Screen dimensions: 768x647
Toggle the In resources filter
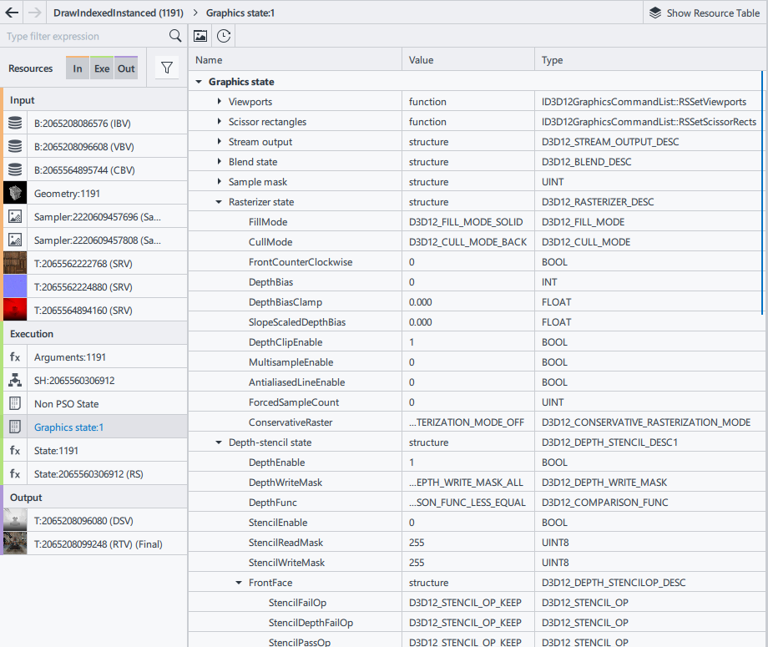[78, 68]
